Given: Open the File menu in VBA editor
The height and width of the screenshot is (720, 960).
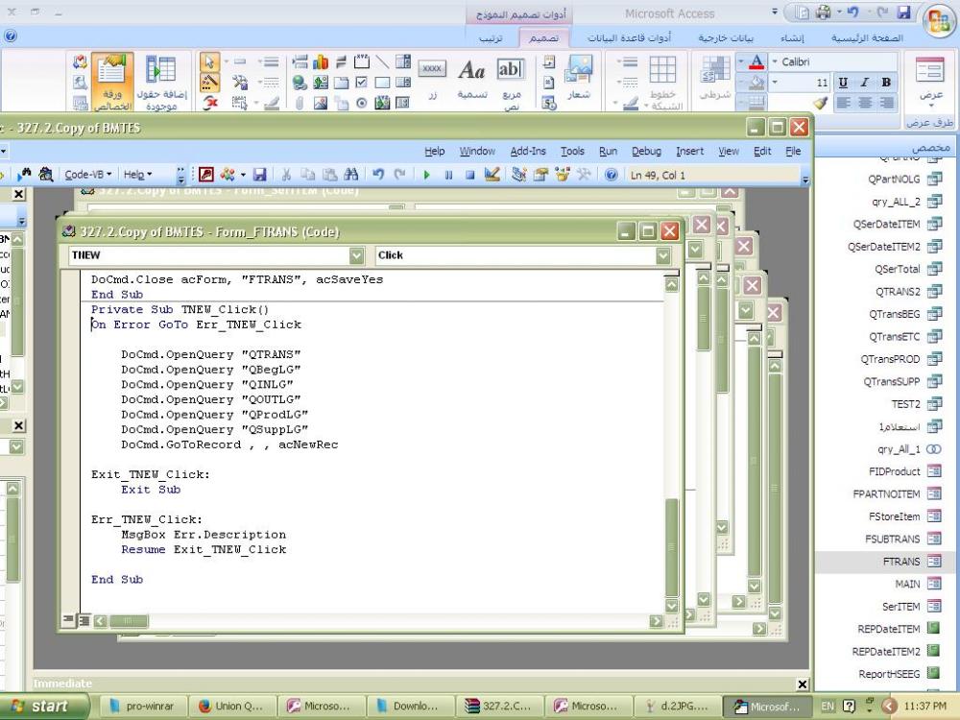Looking at the screenshot, I should (x=793, y=152).
